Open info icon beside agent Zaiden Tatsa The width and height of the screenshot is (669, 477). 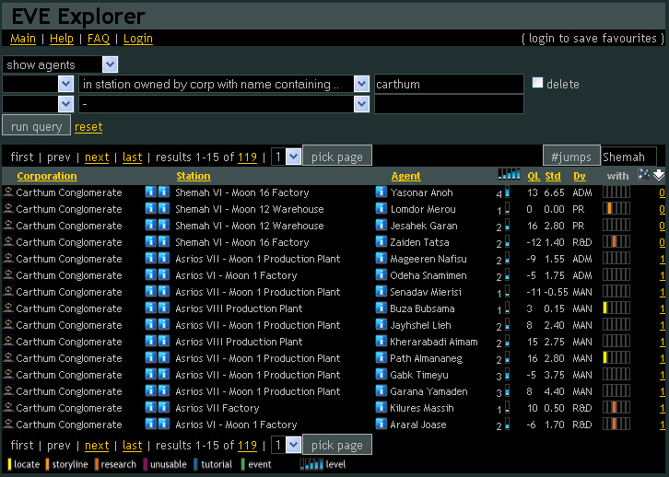381,241
